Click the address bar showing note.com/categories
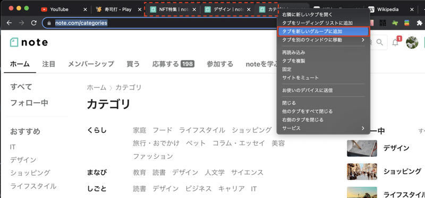This screenshot has height=198, width=425. point(160,23)
